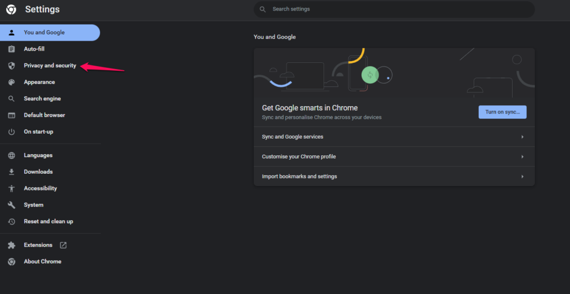The width and height of the screenshot is (570, 294).
Task: Select Default browser in the sidebar
Action: 45,115
